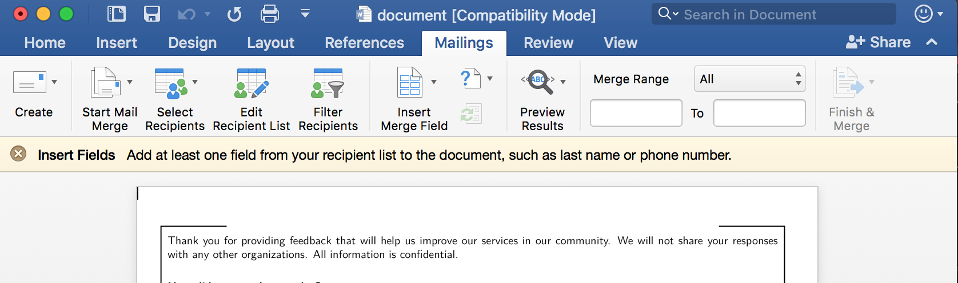Click the 'Thank you for providing feedback' paragraph
Screen dimensions: 958x283
(x=473, y=248)
